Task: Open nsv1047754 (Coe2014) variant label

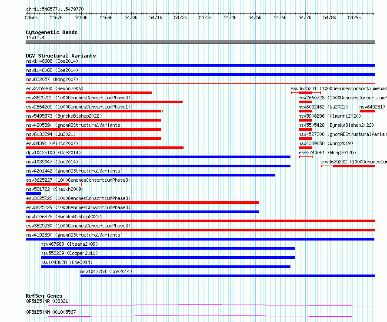Action: [106, 271]
